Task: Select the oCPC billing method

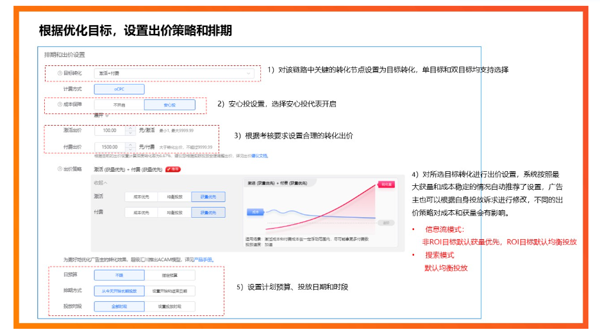Action: pyautogui.click(x=119, y=89)
